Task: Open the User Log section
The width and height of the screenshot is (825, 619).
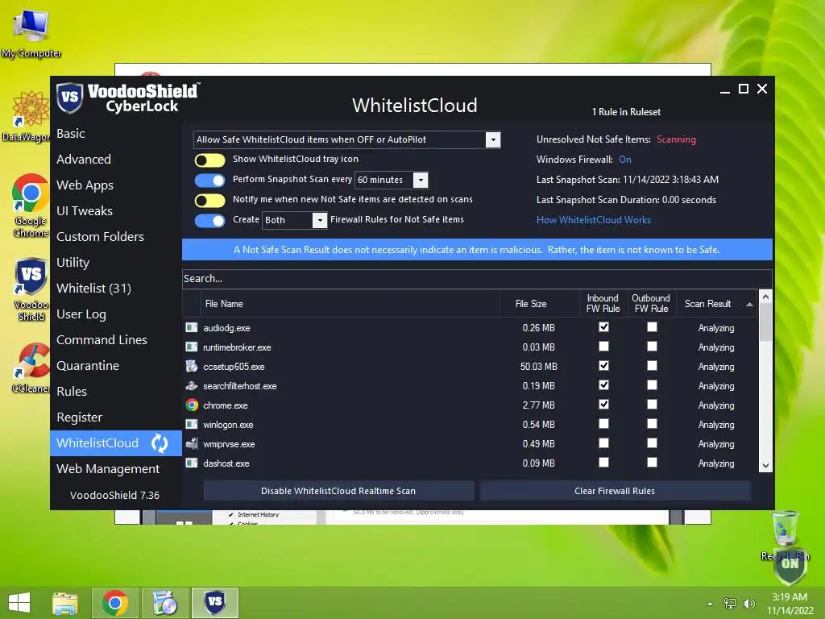Action: [81, 314]
